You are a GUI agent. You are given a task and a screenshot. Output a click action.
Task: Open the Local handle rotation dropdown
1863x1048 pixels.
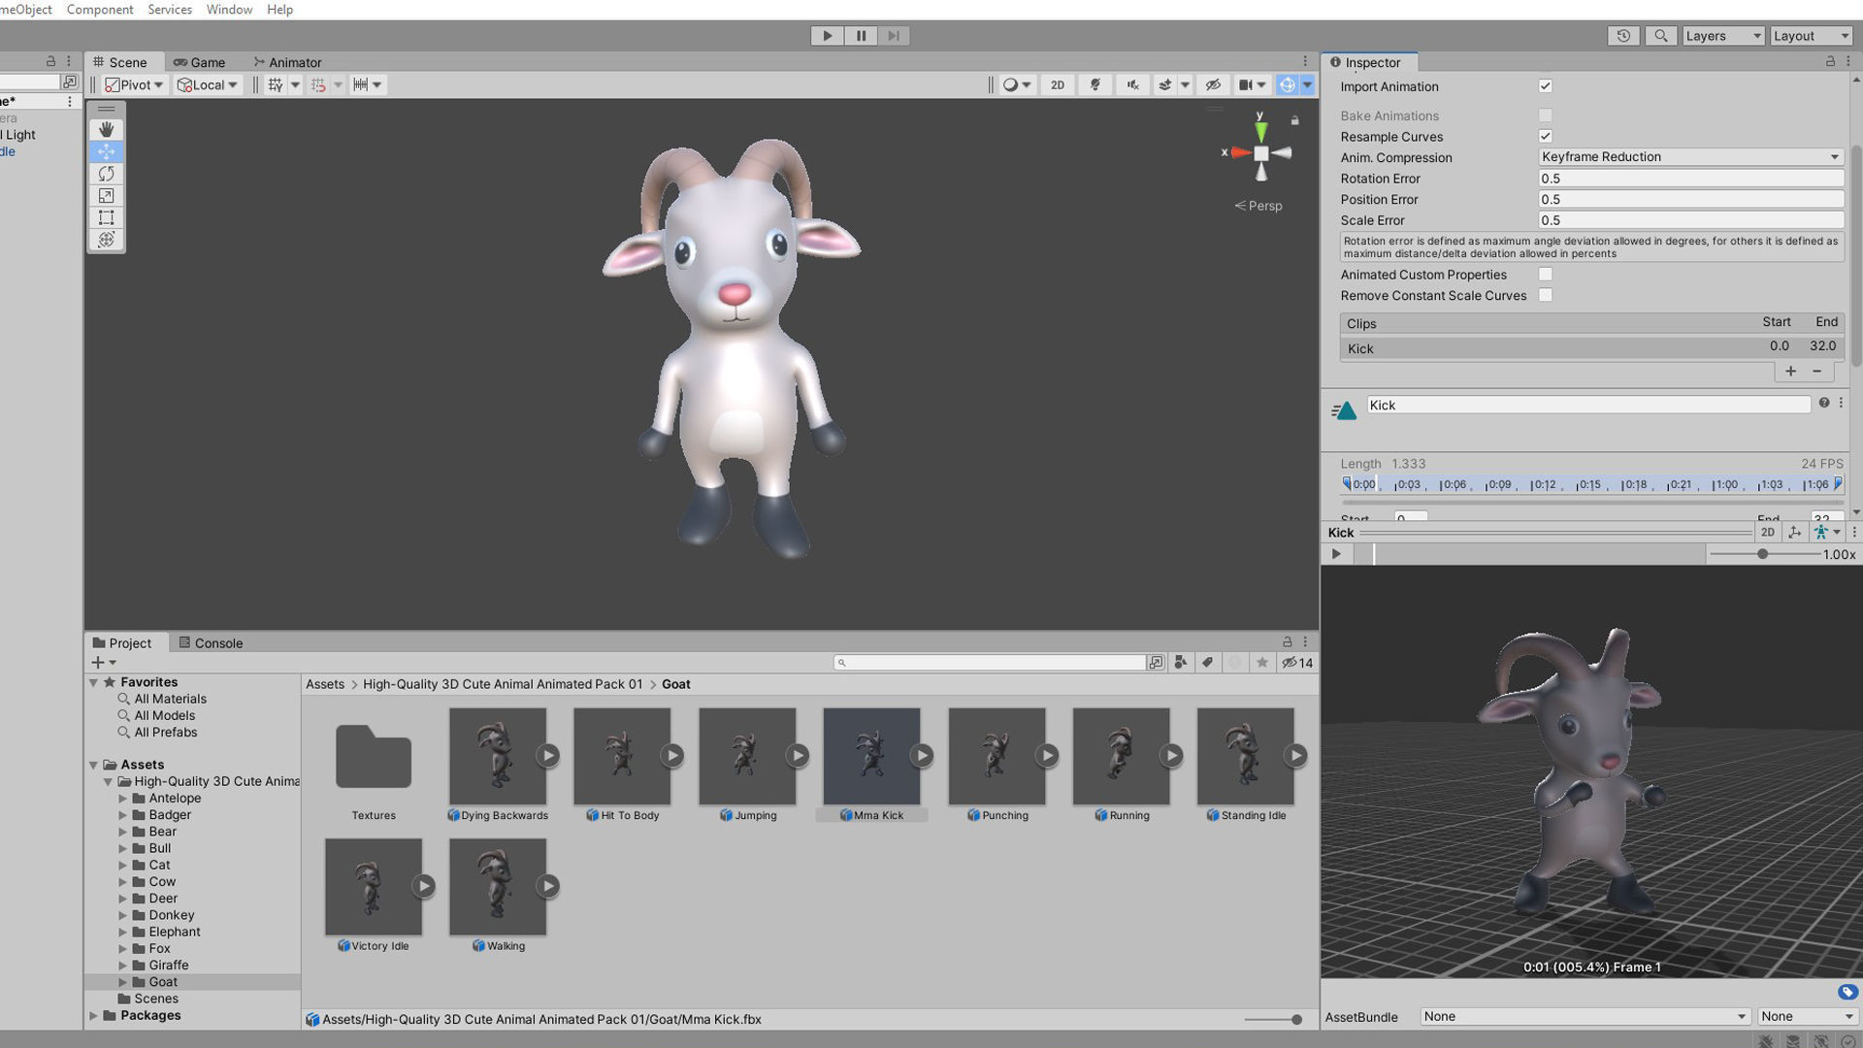tap(207, 85)
